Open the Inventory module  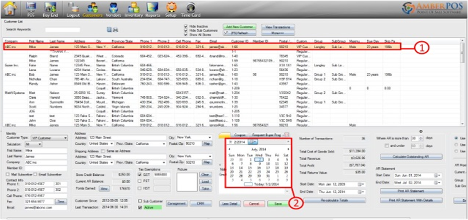134,10
